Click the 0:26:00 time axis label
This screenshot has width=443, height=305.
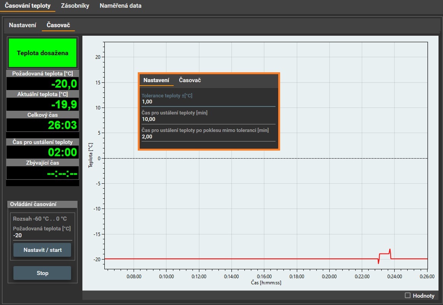[427, 276]
